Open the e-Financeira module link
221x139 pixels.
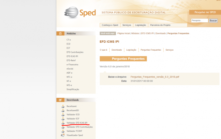pos(72,64)
